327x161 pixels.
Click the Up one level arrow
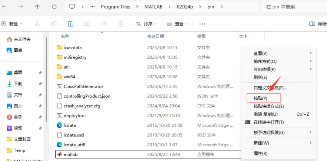tap(37, 7)
